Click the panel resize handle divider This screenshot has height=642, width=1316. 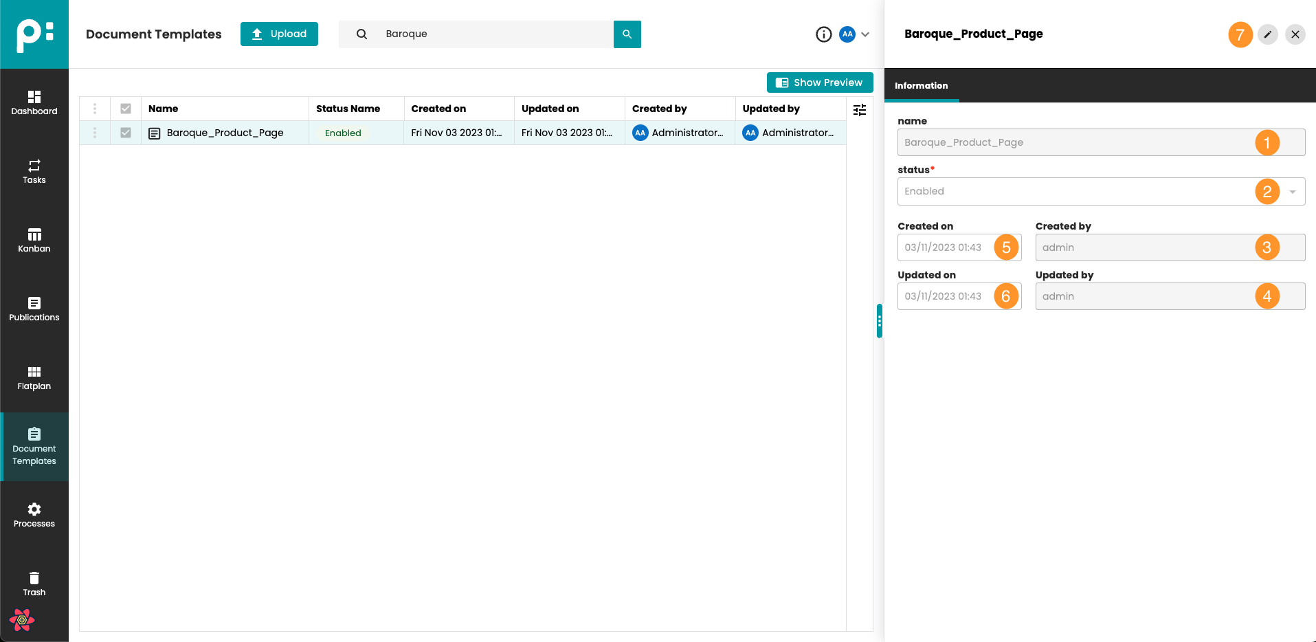tap(879, 321)
